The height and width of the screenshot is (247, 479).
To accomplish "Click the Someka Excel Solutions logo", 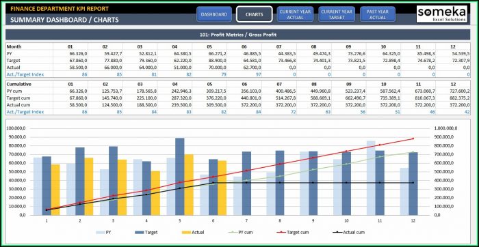I will coord(442,14).
